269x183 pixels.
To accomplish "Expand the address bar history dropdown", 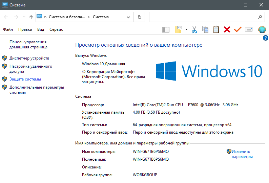I will (x=129, y=17).
